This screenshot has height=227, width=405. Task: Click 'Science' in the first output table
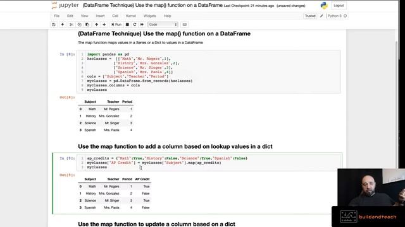90,123
